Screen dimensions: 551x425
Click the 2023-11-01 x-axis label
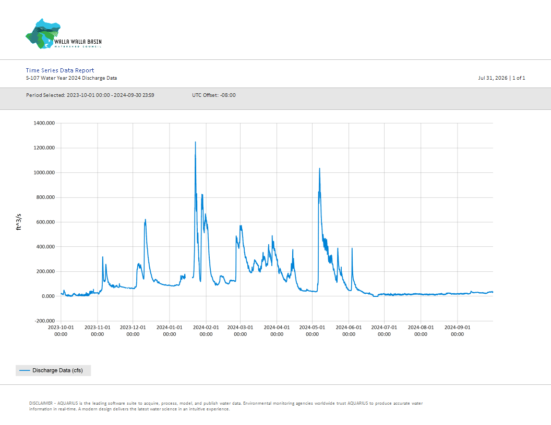98,331
